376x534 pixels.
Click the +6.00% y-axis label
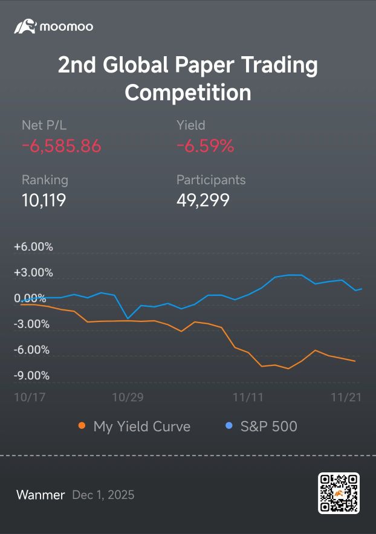click(33, 246)
